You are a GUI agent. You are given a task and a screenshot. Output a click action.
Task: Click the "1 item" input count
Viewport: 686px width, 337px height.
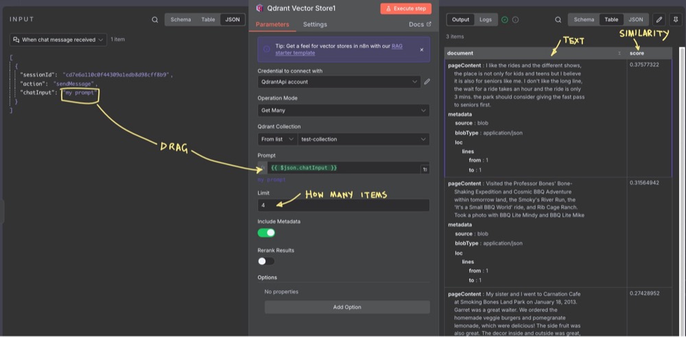(118, 39)
